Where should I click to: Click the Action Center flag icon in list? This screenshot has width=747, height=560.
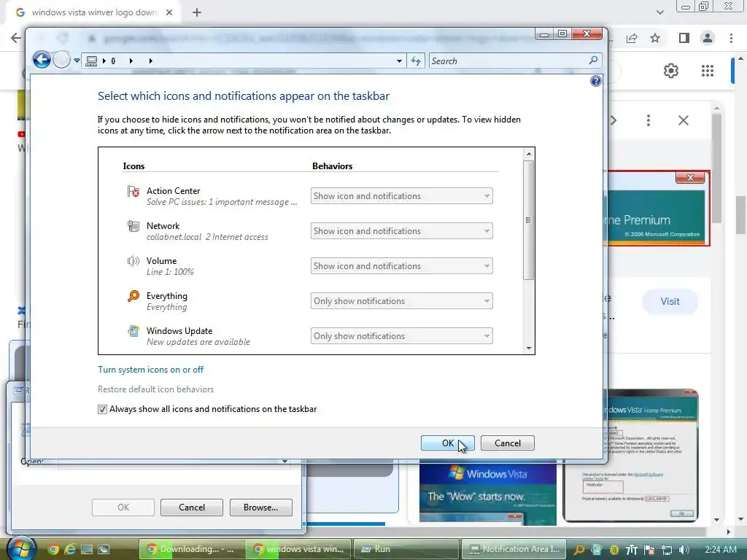click(133, 192)
